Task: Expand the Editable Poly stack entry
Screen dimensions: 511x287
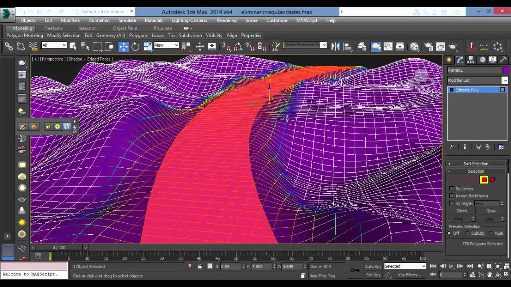Action: point(452,90)
